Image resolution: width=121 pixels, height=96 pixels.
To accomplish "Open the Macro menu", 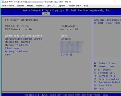I will click(x=30, y=6).
